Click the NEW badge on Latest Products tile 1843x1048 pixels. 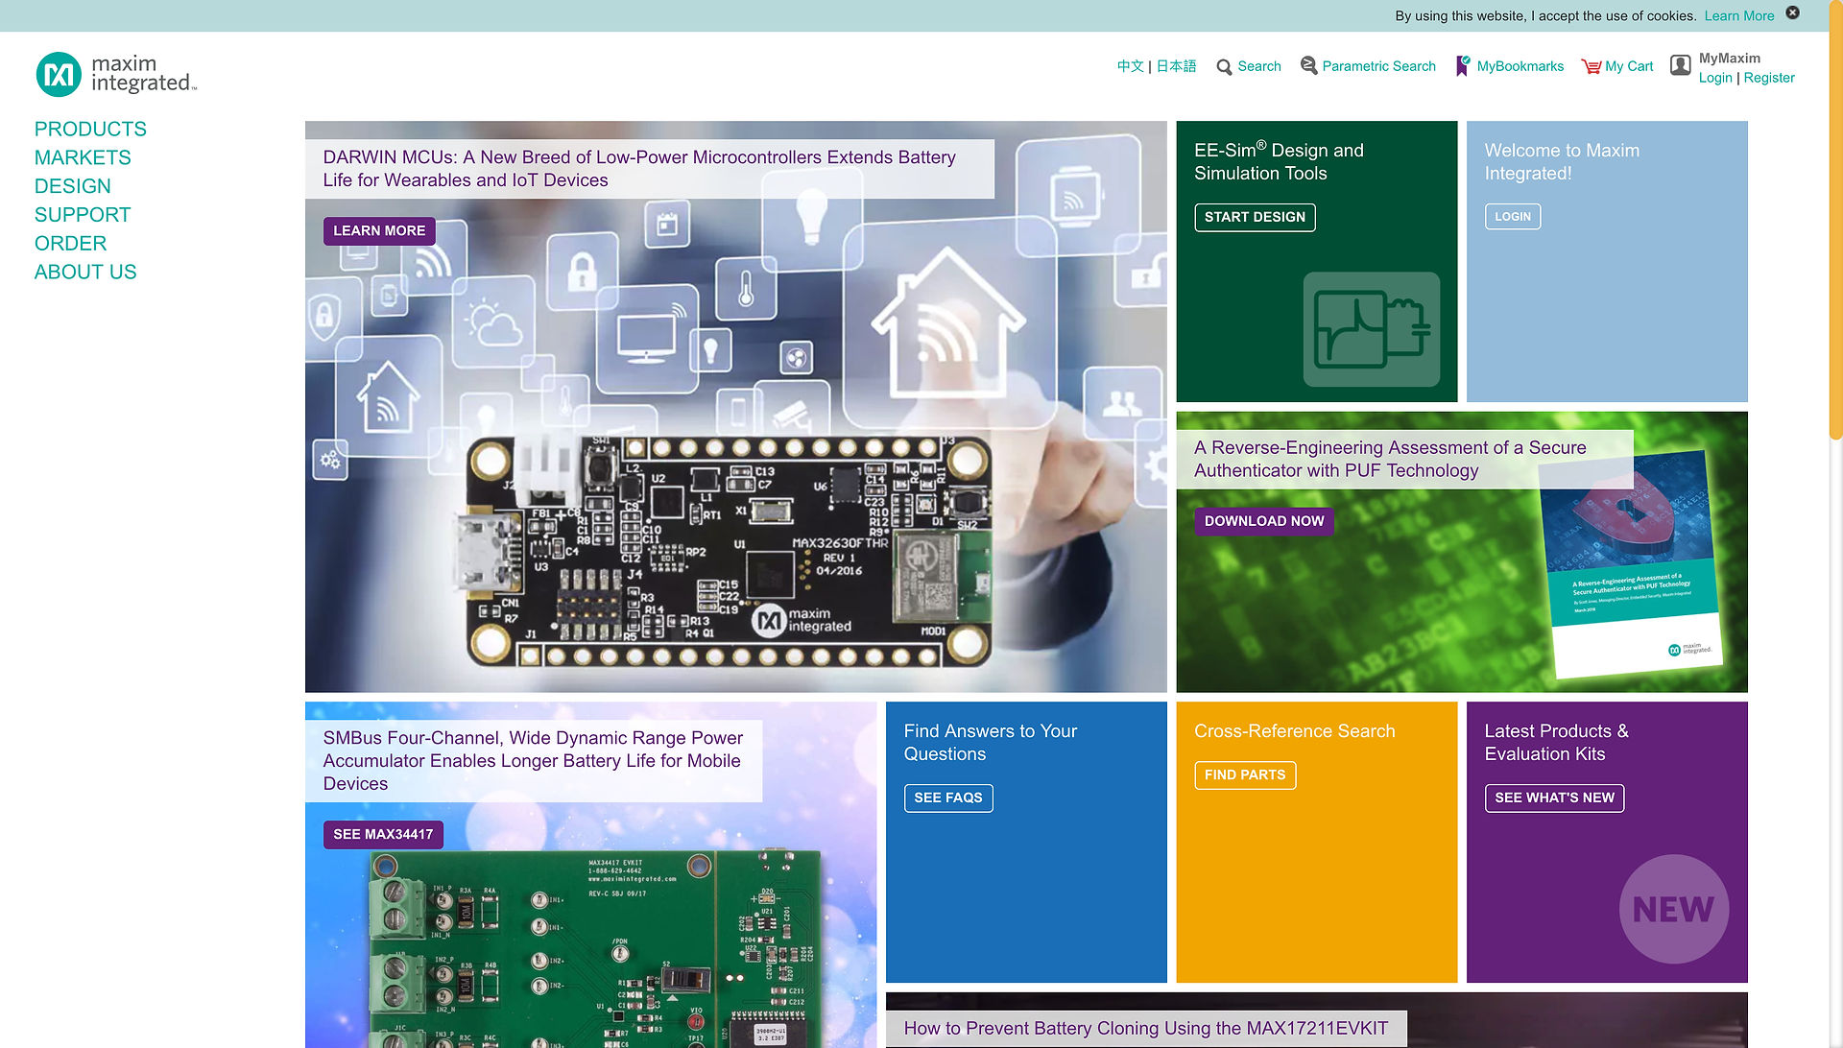(1674, 909)
